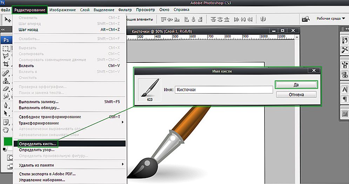
Task: Select the Hand tool
Action: (6, 130)
